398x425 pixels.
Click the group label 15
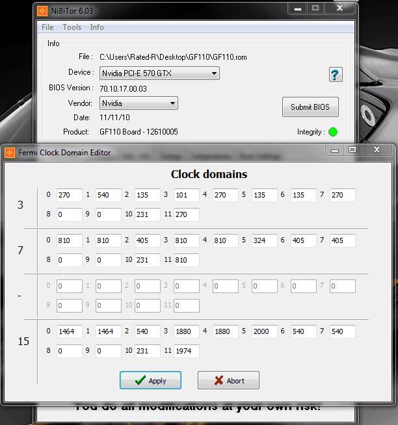tap(23, 341)
